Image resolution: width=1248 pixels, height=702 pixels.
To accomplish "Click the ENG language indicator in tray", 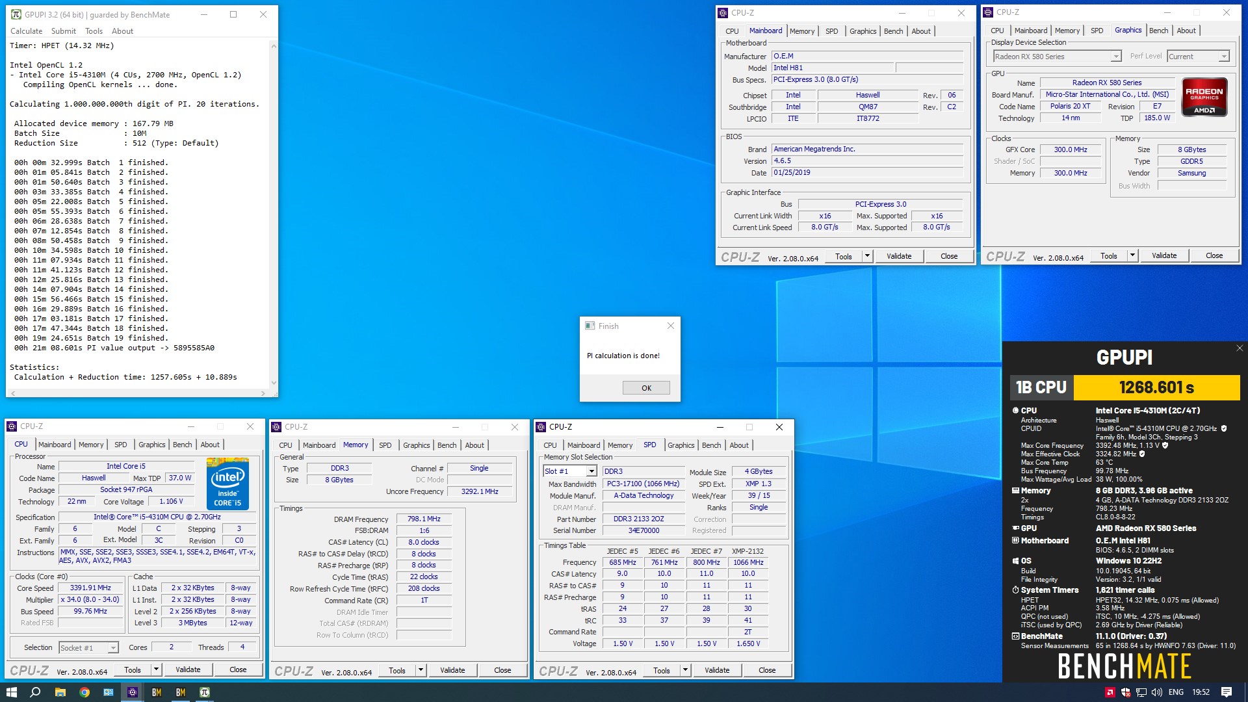I will [x=1176, y=692].
